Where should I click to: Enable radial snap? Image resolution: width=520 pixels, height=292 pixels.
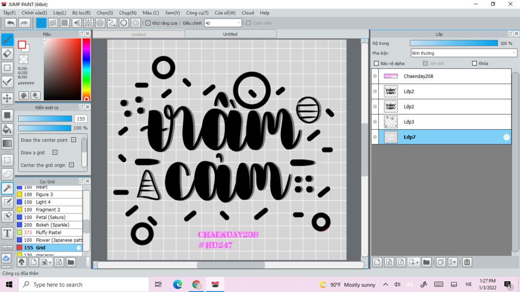(88, 23)
